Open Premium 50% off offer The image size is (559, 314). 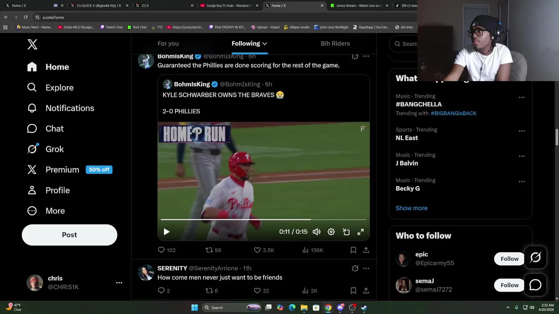pyautogui.click(x=69, y=170)
